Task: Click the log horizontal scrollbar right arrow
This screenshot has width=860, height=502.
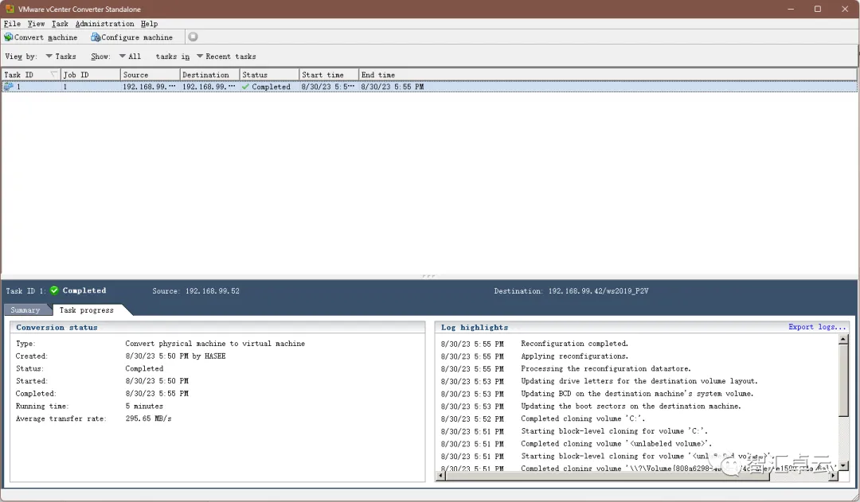Action: click(834, 476)
